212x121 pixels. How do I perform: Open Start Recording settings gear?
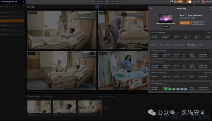tap(106, 2)
